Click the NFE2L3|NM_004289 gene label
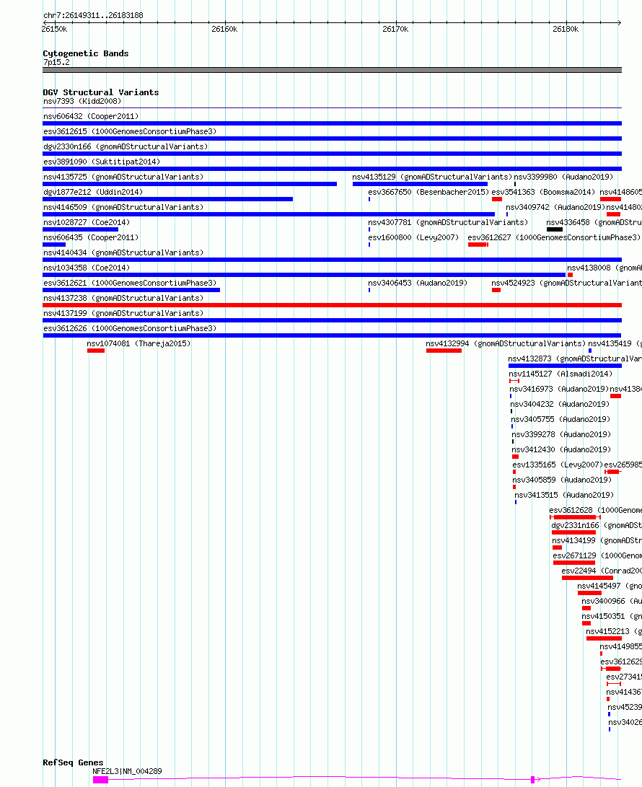642x787 pixels. [127, 771]
